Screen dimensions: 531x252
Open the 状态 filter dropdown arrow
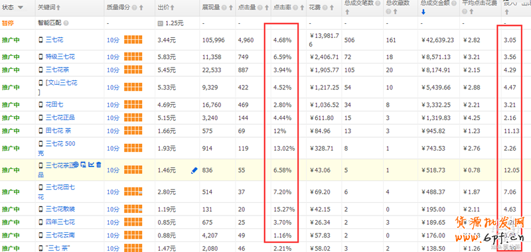pyautogui.click(x=21, y=7)
